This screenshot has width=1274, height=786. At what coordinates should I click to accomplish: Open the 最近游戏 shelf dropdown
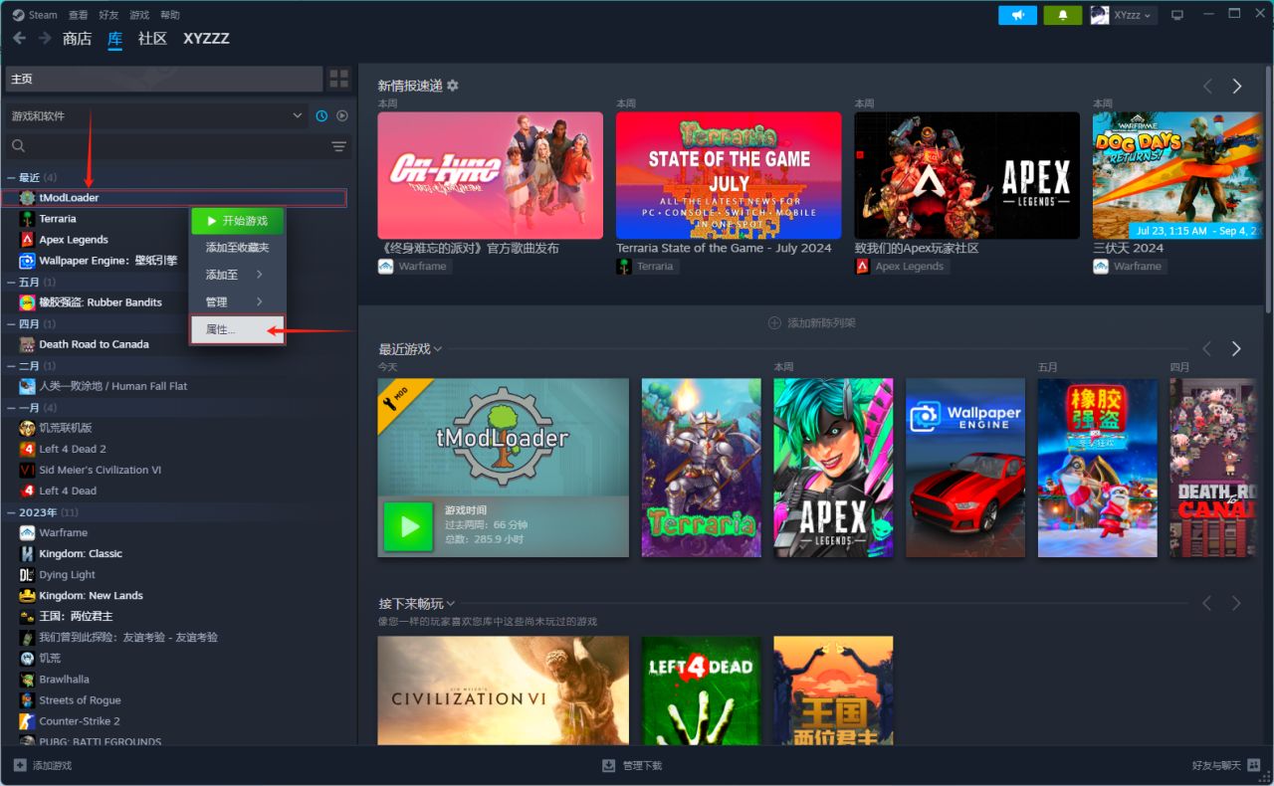pyautogui.click(x=410, y=349)
